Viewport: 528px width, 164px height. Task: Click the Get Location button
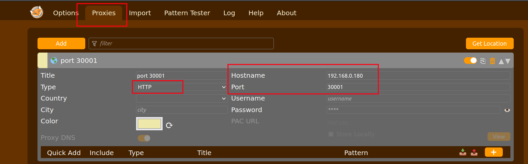tap(490, 43)
